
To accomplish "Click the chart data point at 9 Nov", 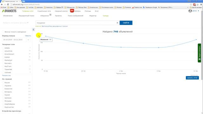I will pos(159,47).
